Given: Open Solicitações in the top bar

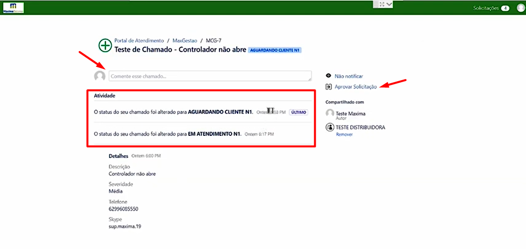Looking at the screenshot, I should pyautogui.click(x=486, y=8).
